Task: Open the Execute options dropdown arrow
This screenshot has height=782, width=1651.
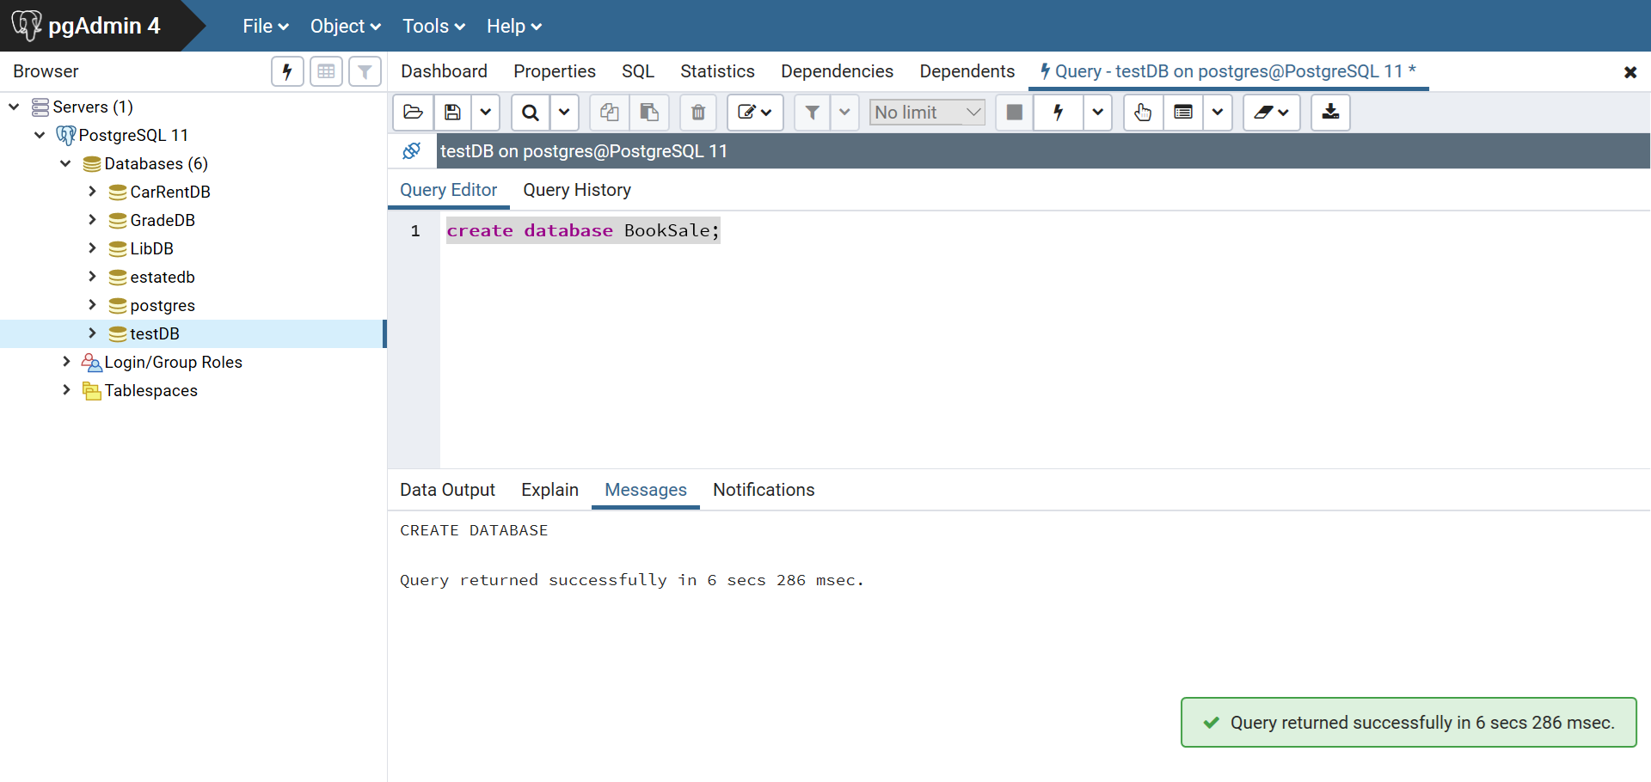Action: tap(1097, 113)
